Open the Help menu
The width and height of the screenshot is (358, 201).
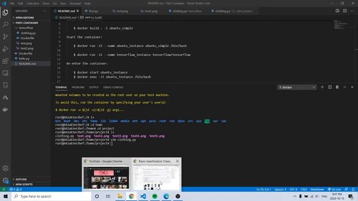coord(87,3)
